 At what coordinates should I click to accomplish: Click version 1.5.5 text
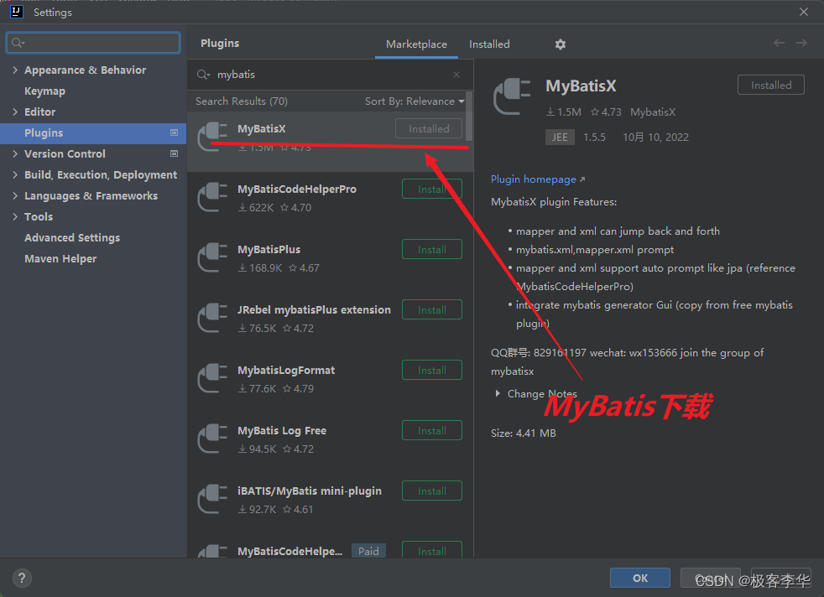pyautogui.click(x=594, y=137)
